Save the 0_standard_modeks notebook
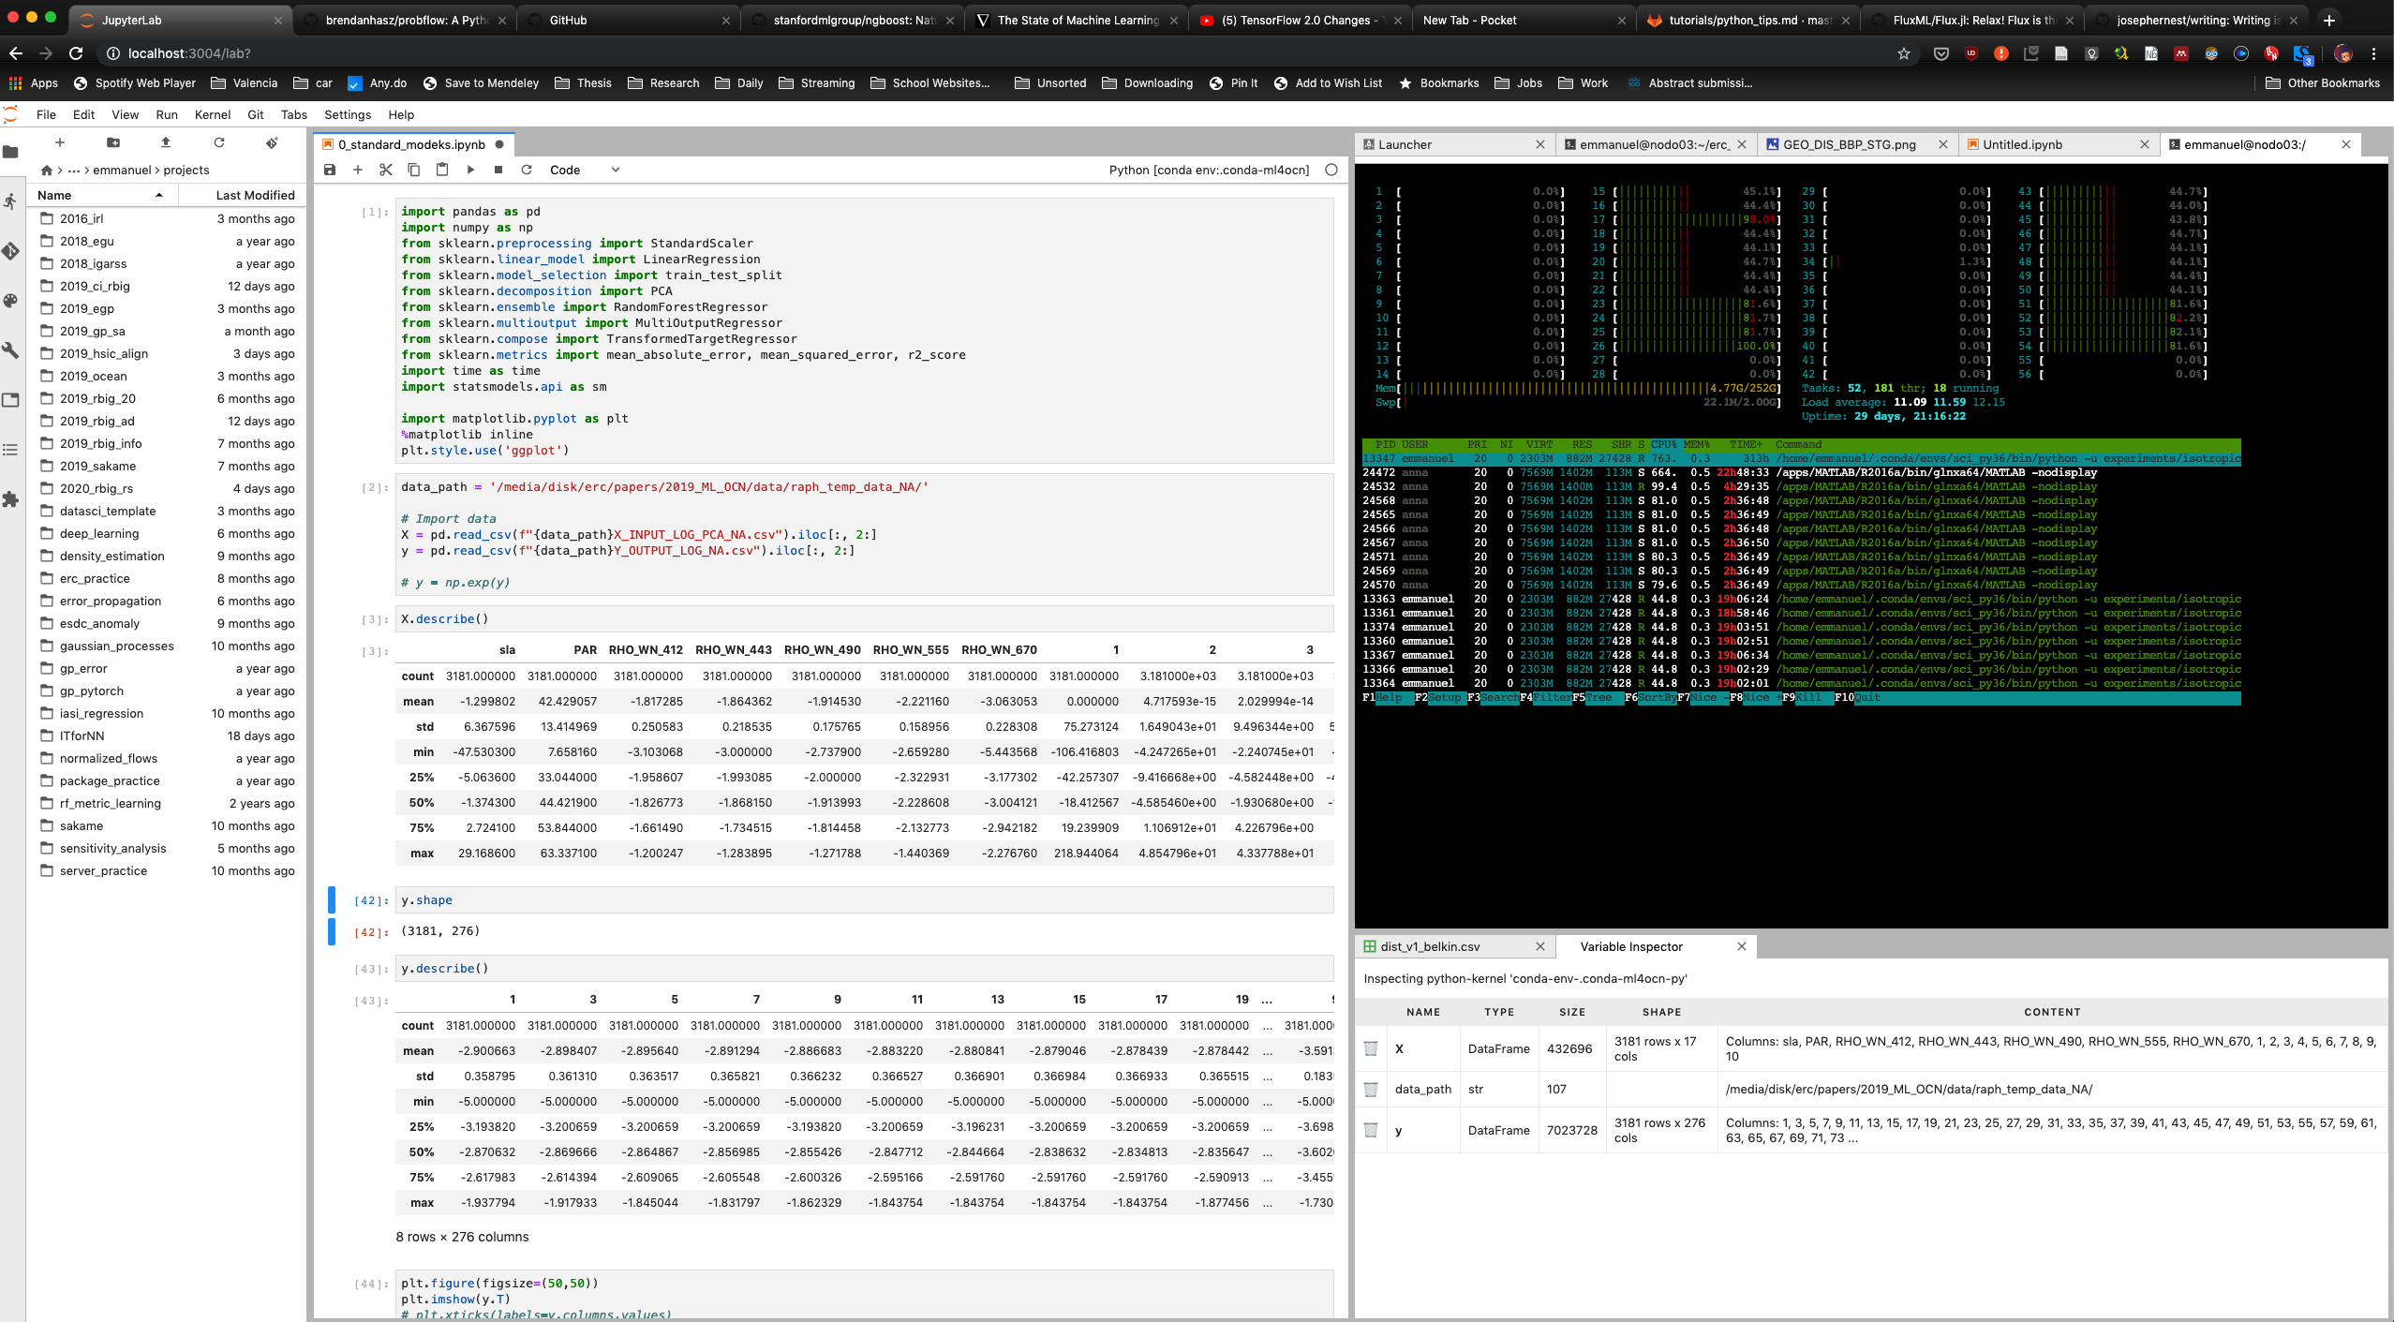Image resolution: width=2394 pixels, height=1322 pixels. tap(329, 170)
